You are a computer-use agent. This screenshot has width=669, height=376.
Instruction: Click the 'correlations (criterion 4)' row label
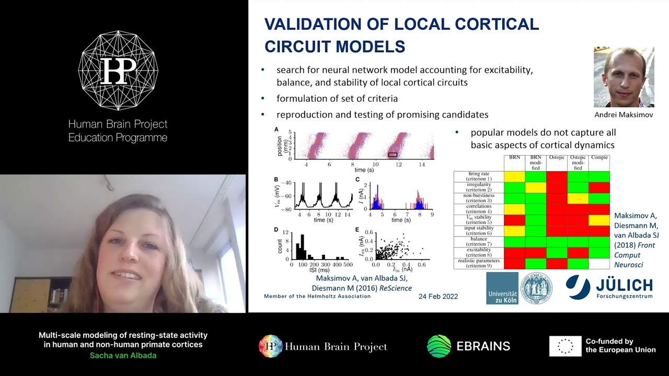[479, 209]
